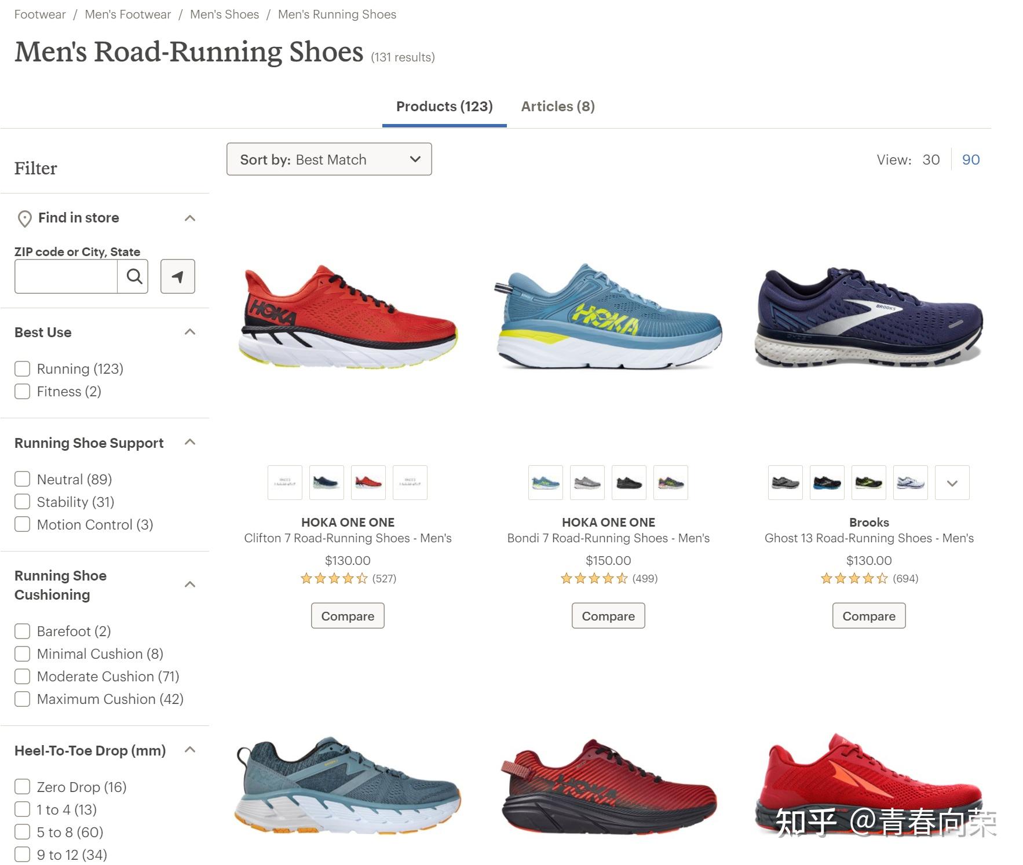
Task: Show more Ghost 13 color options
Action: click(x=952, y=482)
